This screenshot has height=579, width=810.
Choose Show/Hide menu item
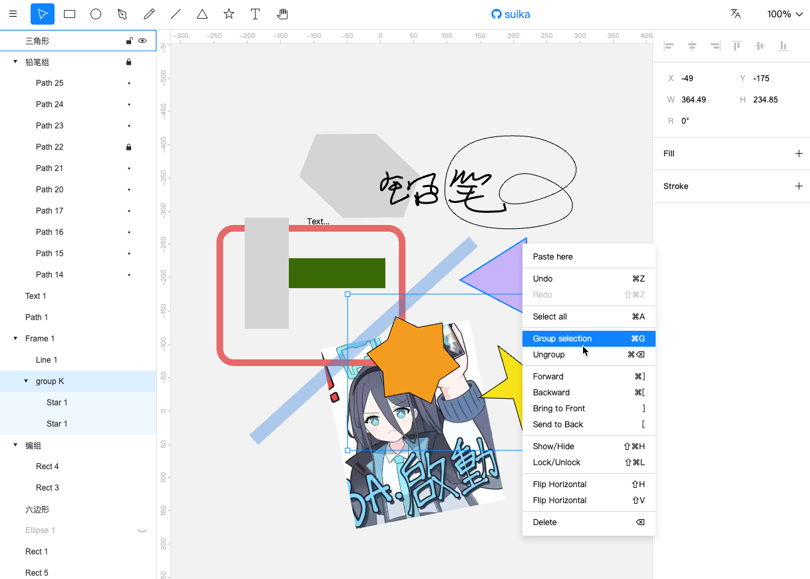[x=589, y=447]
